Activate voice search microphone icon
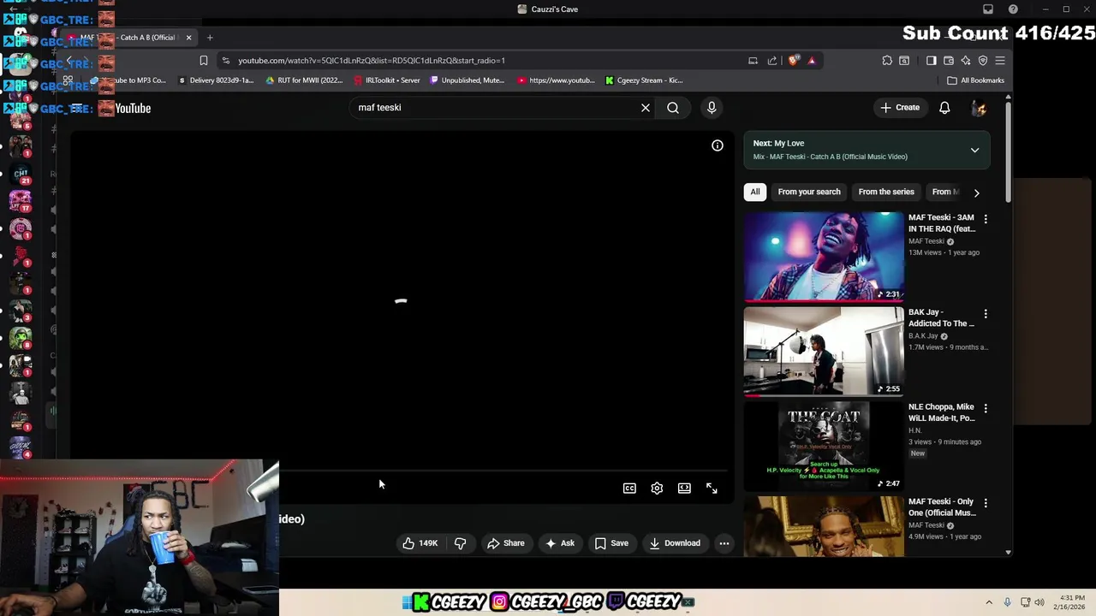 (x=712, y=108)
